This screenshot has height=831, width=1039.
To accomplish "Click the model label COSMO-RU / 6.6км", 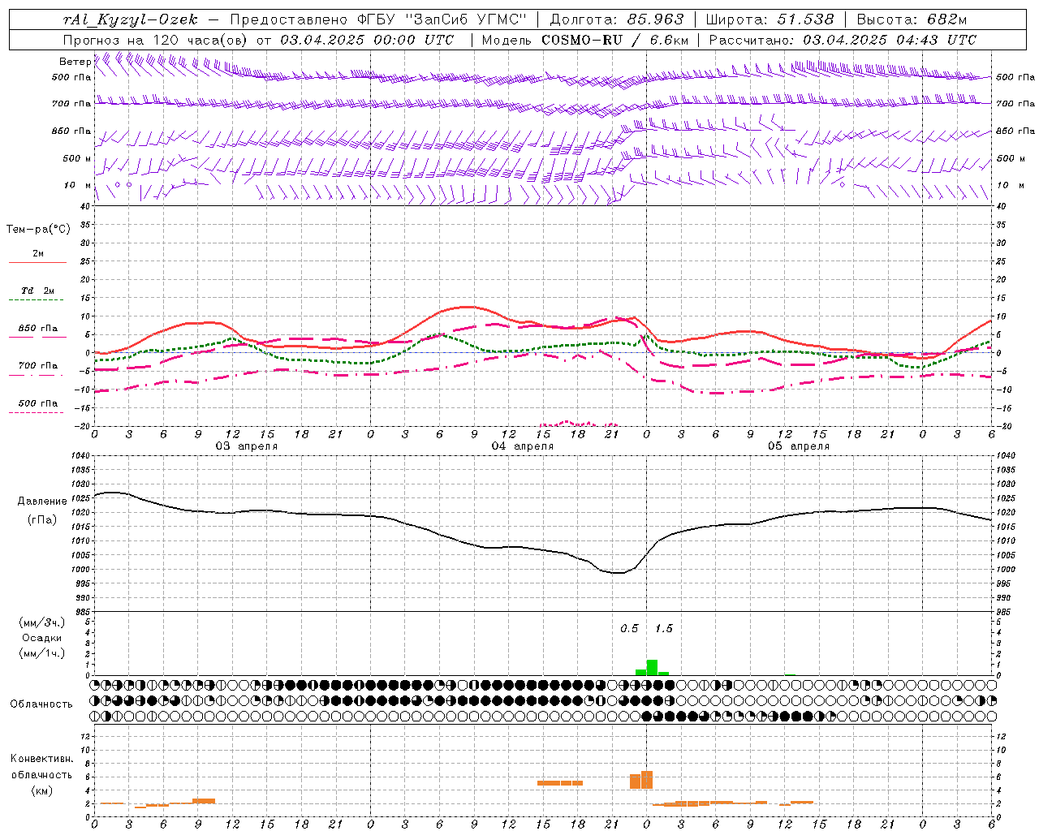I will [x=615, y=40].
